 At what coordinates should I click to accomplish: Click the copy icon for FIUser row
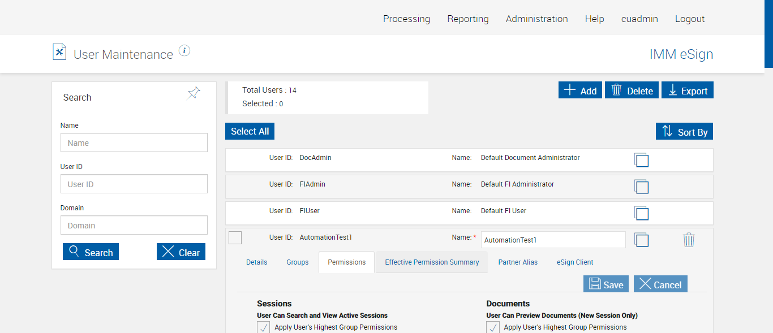641,213
